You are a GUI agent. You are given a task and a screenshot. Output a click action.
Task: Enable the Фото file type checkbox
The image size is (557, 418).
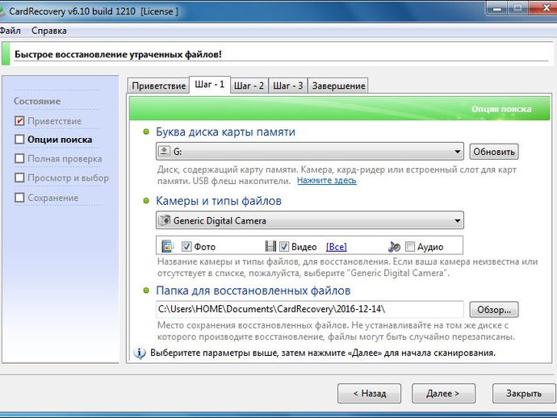[186, 246]
